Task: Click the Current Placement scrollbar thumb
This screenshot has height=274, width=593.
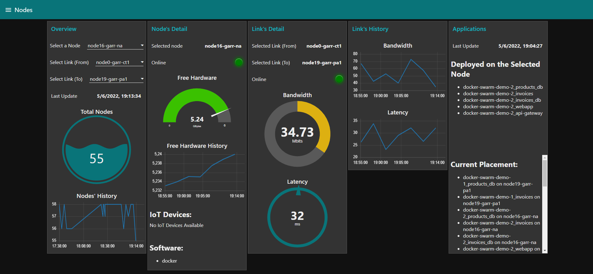Action: point(545,173)
